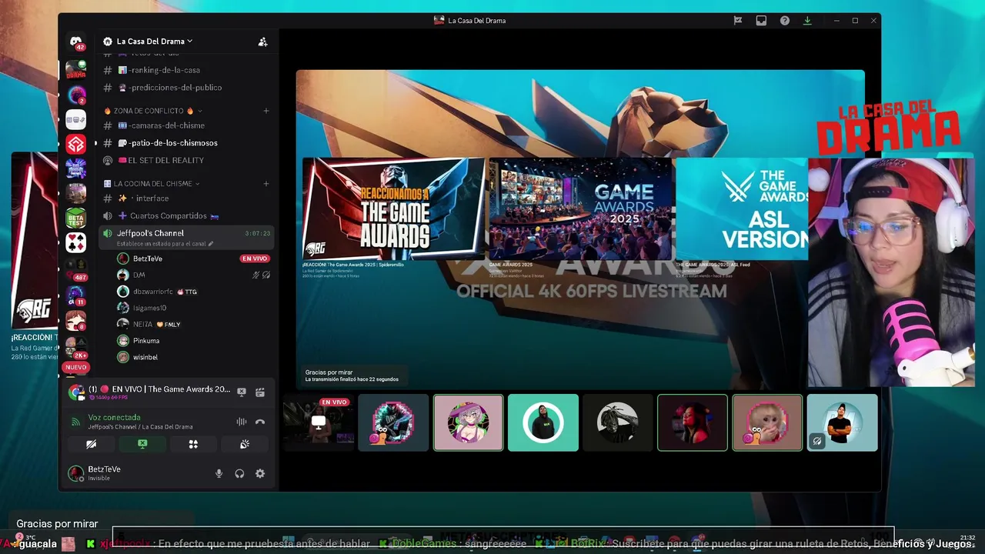The width and height of the screenshot is (985, 554).
Task: Select the EN VIVO stream tile
Action: click(319, 422)
